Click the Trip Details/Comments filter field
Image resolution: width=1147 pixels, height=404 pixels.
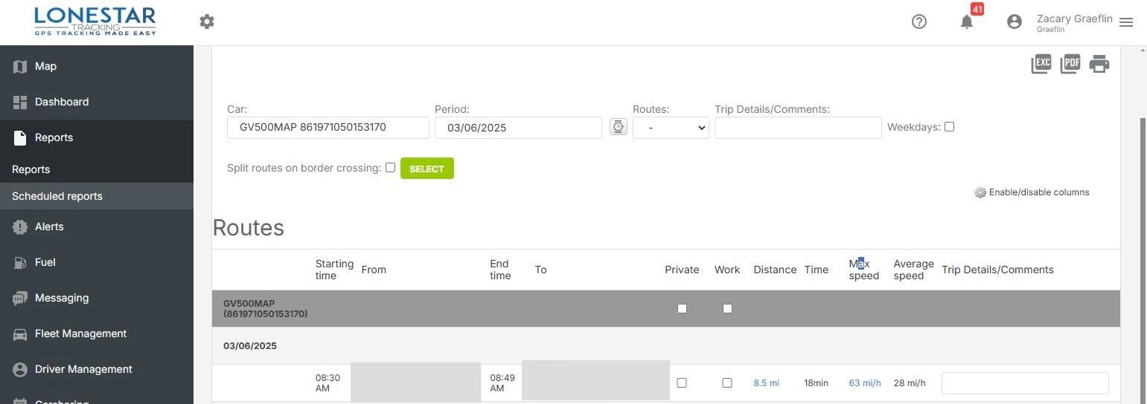coord(797,128)
